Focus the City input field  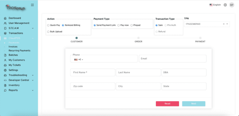click(x=138, y=86)
